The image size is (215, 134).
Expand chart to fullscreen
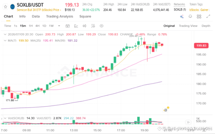(208, 16)
